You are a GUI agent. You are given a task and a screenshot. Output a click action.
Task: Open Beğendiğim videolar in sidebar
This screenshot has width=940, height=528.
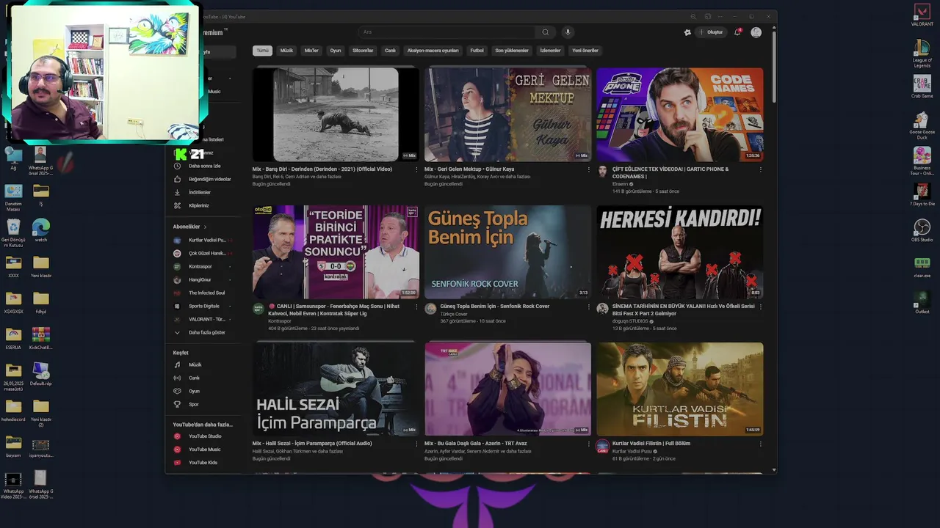(203, 179)
